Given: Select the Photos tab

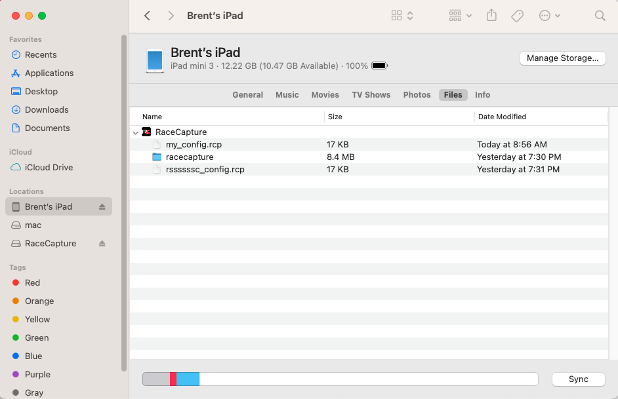Looking at the screenshot, I should click(417, 95).
